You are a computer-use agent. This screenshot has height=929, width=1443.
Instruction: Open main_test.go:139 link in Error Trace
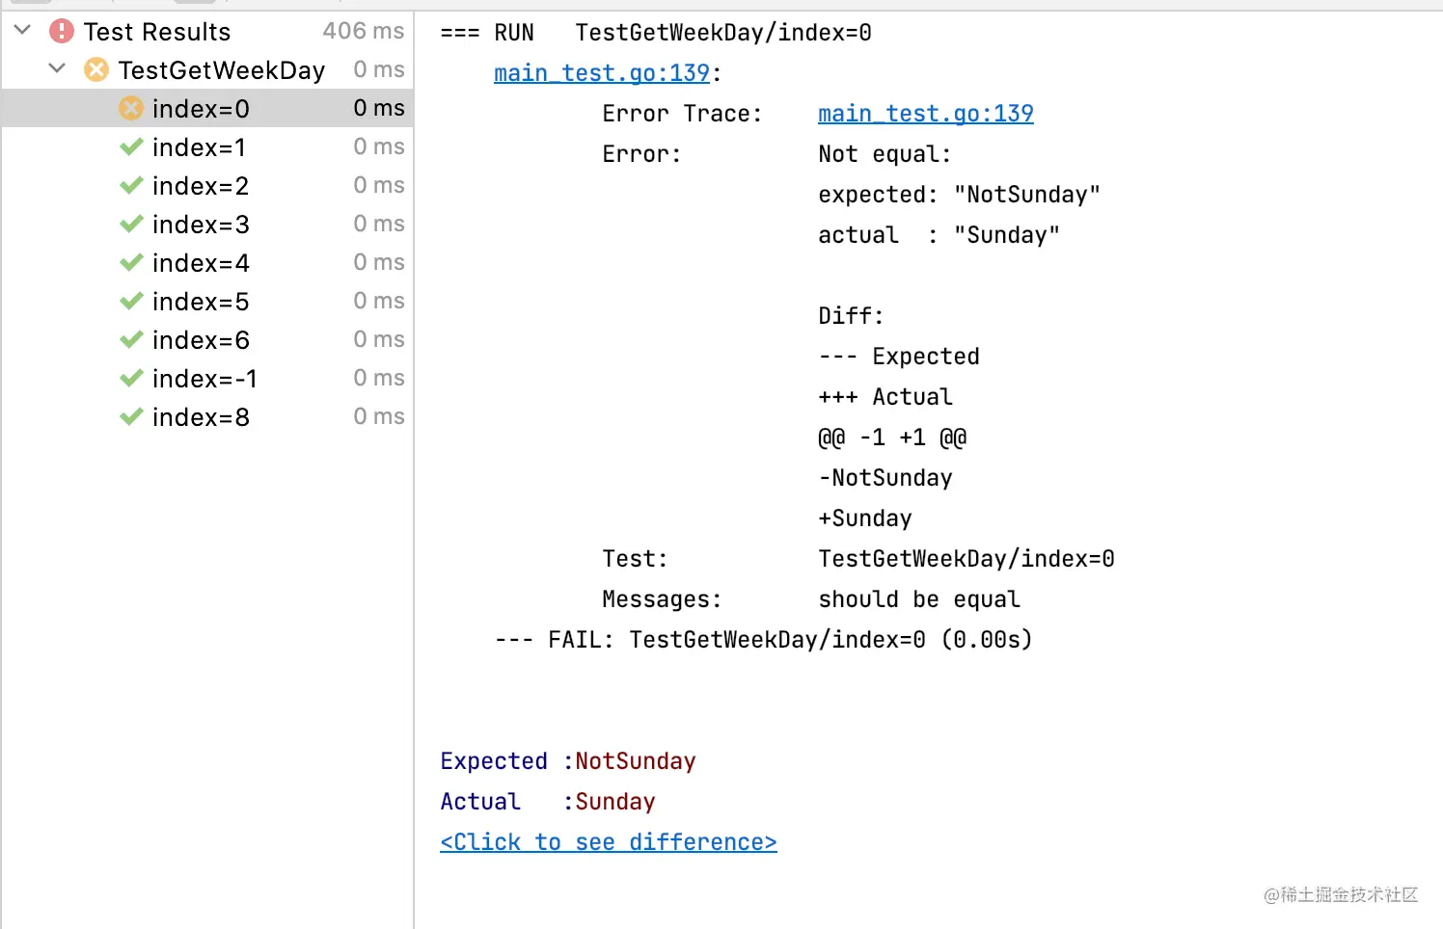(926, 114)
